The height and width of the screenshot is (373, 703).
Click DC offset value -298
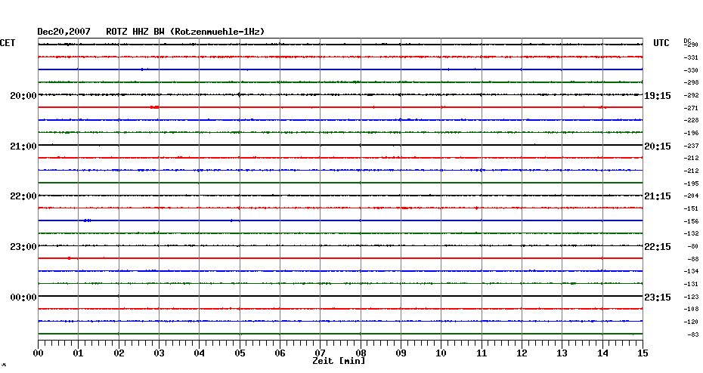691,83
